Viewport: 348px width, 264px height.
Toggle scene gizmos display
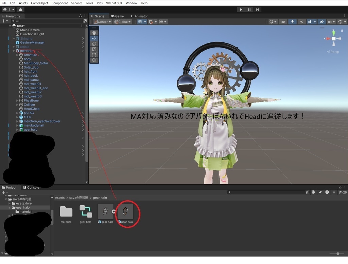pos(340,22)
